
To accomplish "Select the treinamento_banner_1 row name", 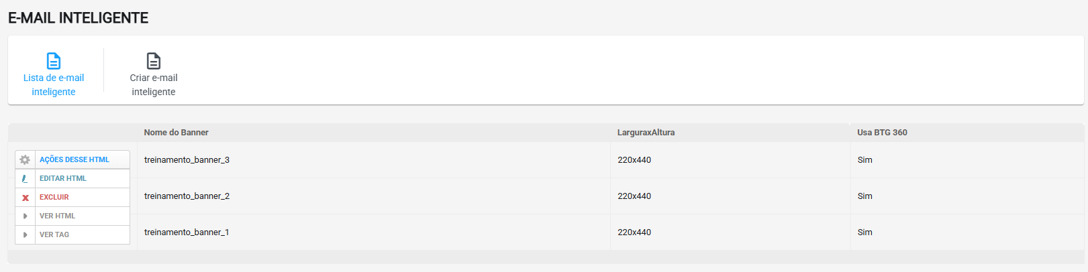I will pyautogui.click(x=187, y=232).
